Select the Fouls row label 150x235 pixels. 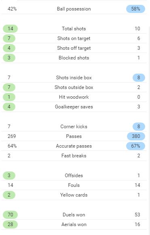[74, 185]
